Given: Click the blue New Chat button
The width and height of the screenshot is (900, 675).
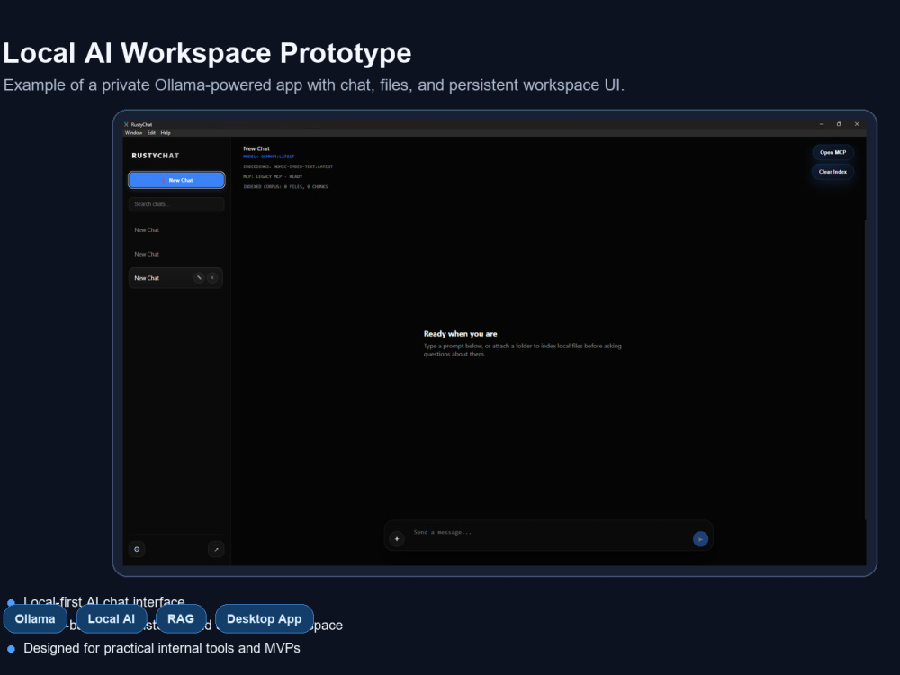Looking at the screenshot, I should [x=176, y=180].
